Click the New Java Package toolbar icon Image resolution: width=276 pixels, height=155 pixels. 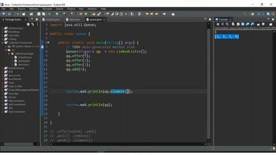(x=81, y=14)
